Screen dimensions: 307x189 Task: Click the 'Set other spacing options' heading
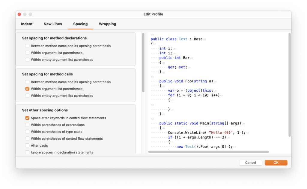point(45,110)
